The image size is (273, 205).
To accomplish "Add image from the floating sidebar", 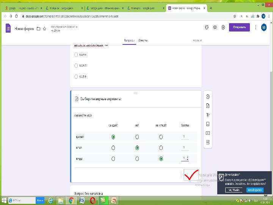I will [x=208, y=124].
